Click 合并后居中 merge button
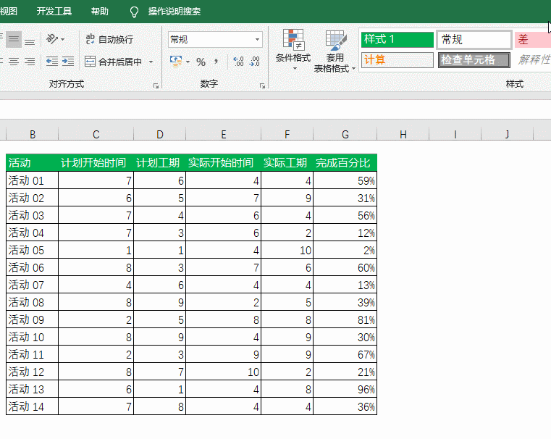The height and width of the screenshot is (439, 551). click(113, 62)
